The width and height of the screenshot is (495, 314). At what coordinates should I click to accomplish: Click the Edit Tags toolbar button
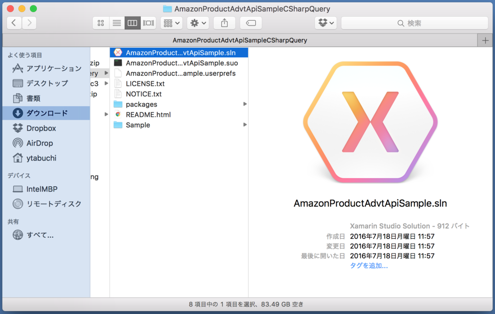(251, 23)
